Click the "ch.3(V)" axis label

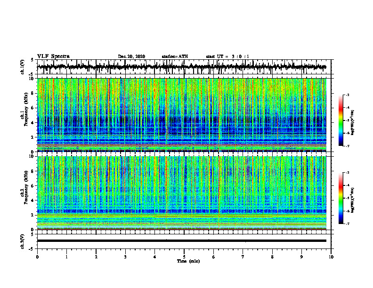pos(23,242)
